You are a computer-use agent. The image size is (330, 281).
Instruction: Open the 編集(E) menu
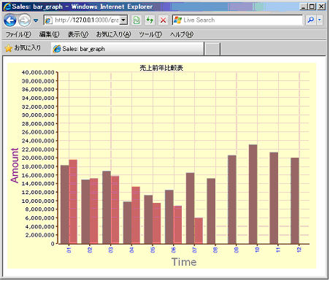49,34
